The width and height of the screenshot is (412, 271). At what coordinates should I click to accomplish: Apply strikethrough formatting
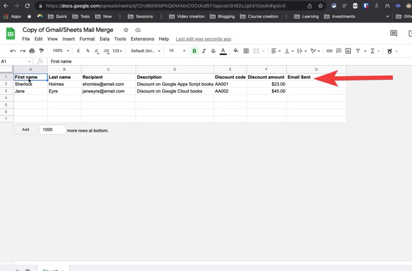coord(213,51)
